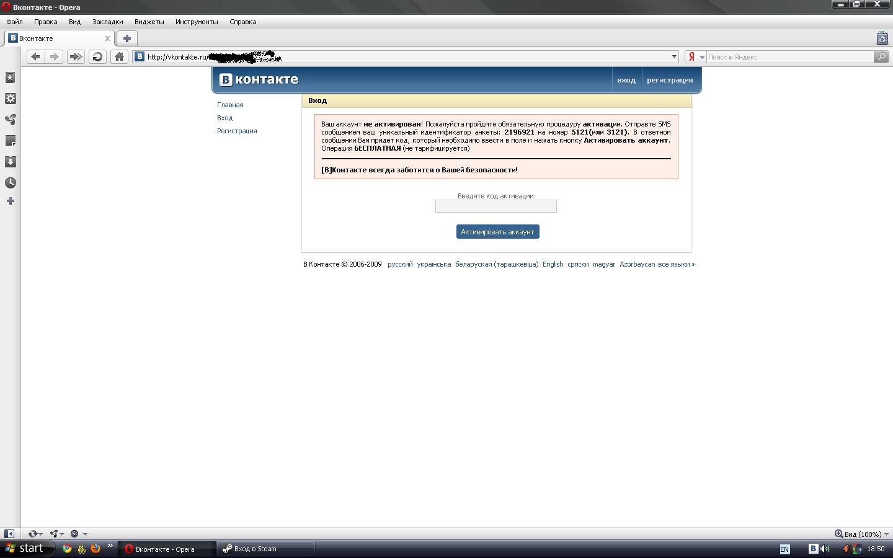Viewport: 893px width, 558px height.
Task: Launch Firefox from quick launch
Action: coord(96,549)
